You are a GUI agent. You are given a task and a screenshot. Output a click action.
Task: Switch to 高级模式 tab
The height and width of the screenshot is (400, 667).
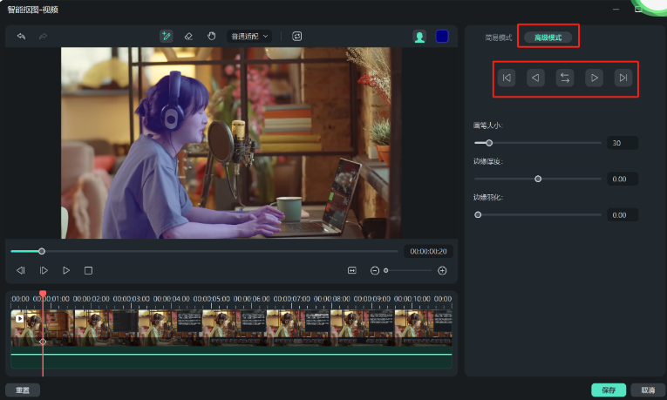(548, 37)
